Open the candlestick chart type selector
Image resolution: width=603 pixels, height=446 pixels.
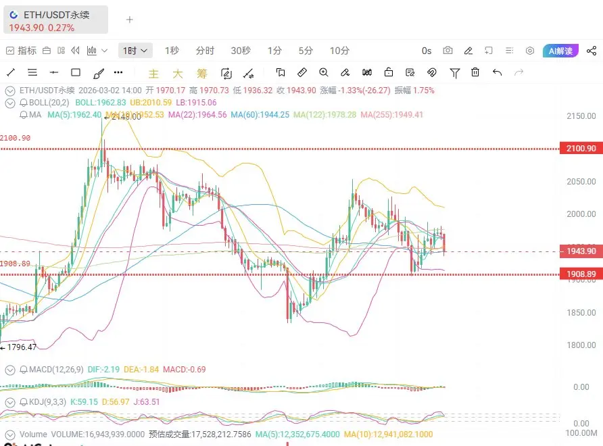click(92, 51)
